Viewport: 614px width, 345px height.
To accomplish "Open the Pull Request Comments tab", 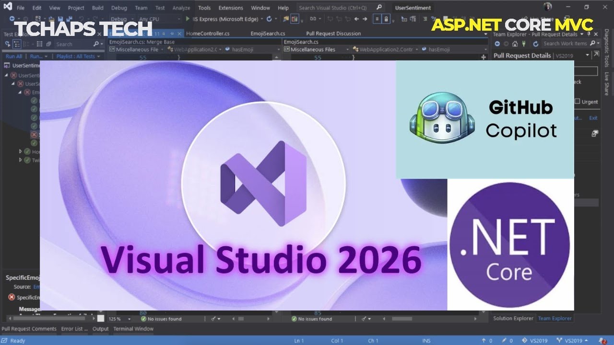I will click(x=29, y=329).
